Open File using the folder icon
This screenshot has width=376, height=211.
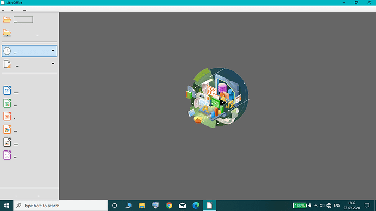click(7, 20)
